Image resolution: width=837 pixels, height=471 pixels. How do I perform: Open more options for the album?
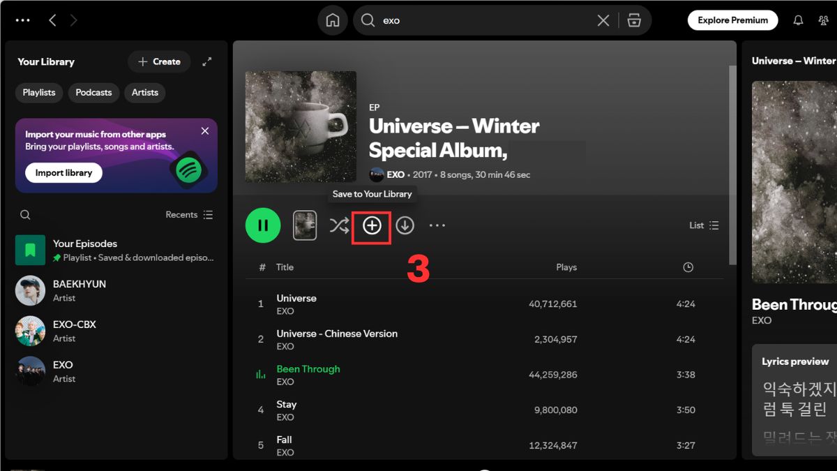click(x=437, y=225)
